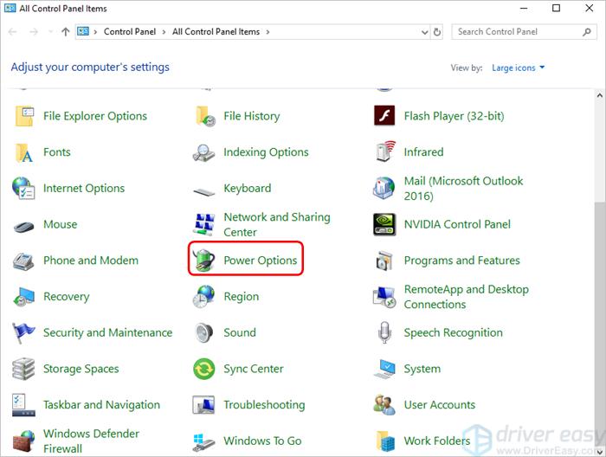Open the Speech Recognition microphone icon
606x457 pixels.
384,332
